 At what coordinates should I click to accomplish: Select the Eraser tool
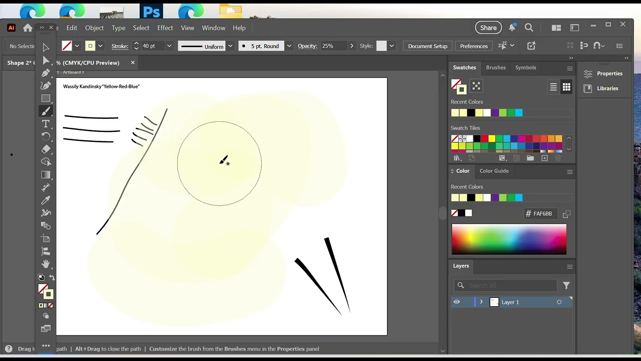[46, 149]
